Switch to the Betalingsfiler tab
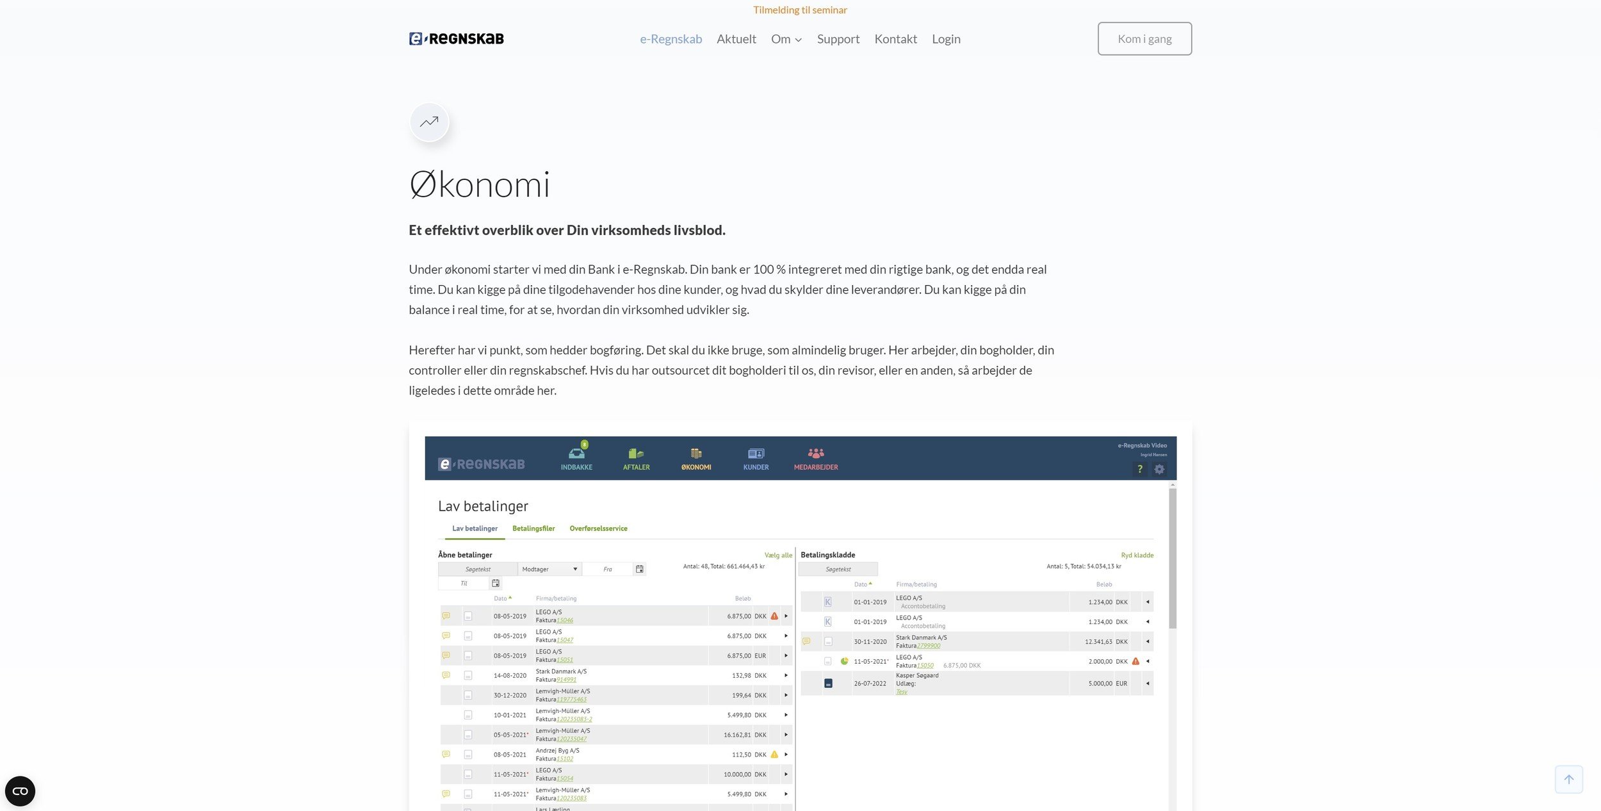This screenshot has width=1601, height=811. point(533,528)
